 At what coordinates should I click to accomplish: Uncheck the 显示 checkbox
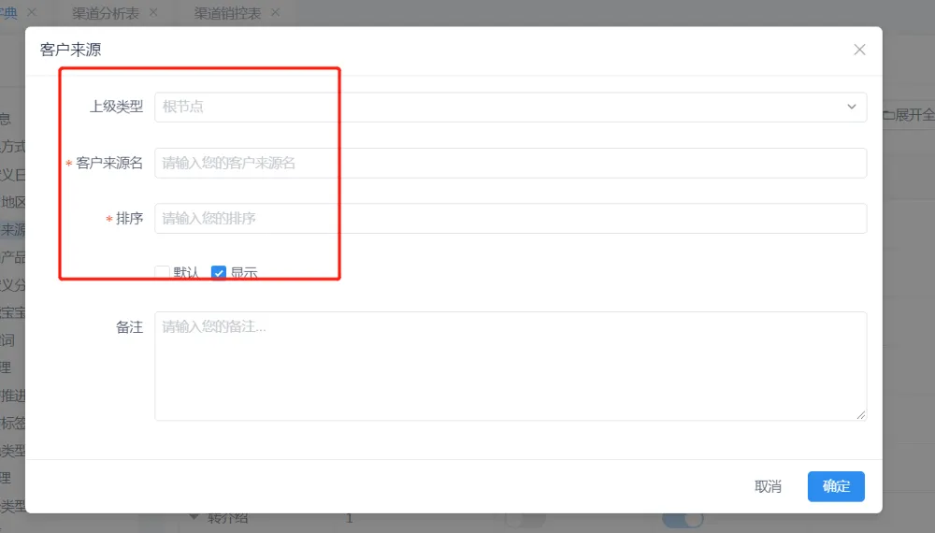pos(219,273)
